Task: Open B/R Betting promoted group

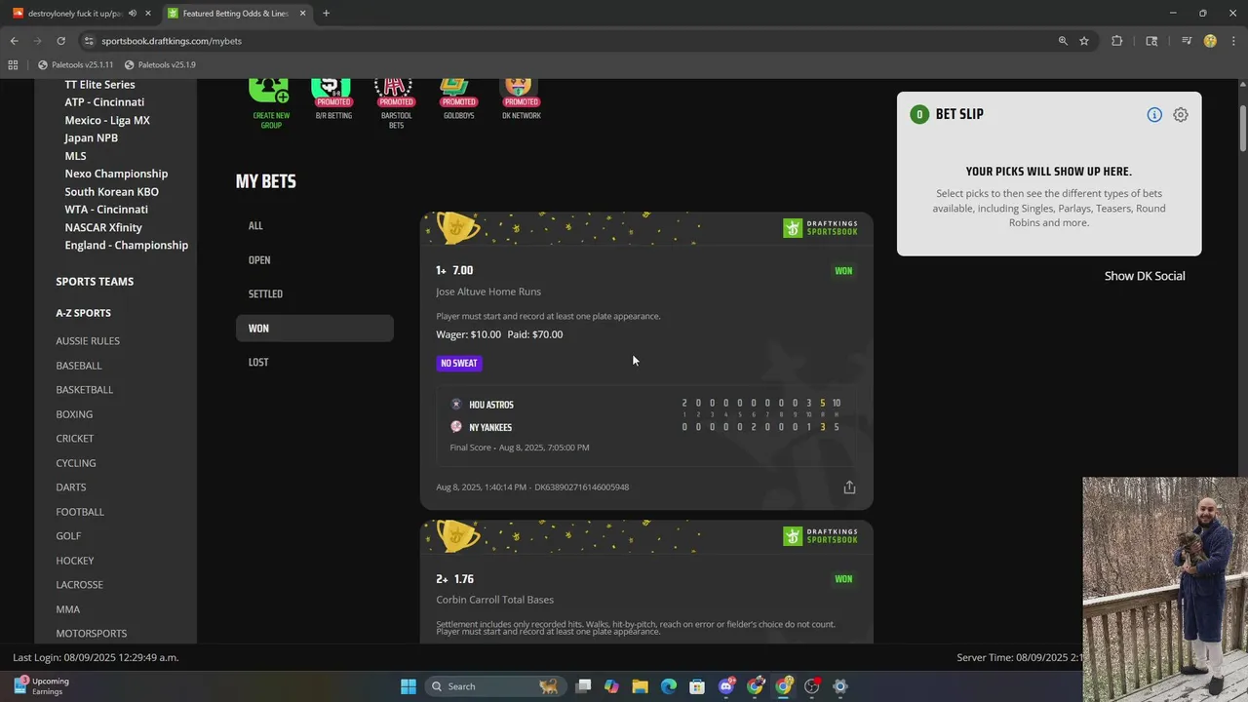Action: click(333, 98)
